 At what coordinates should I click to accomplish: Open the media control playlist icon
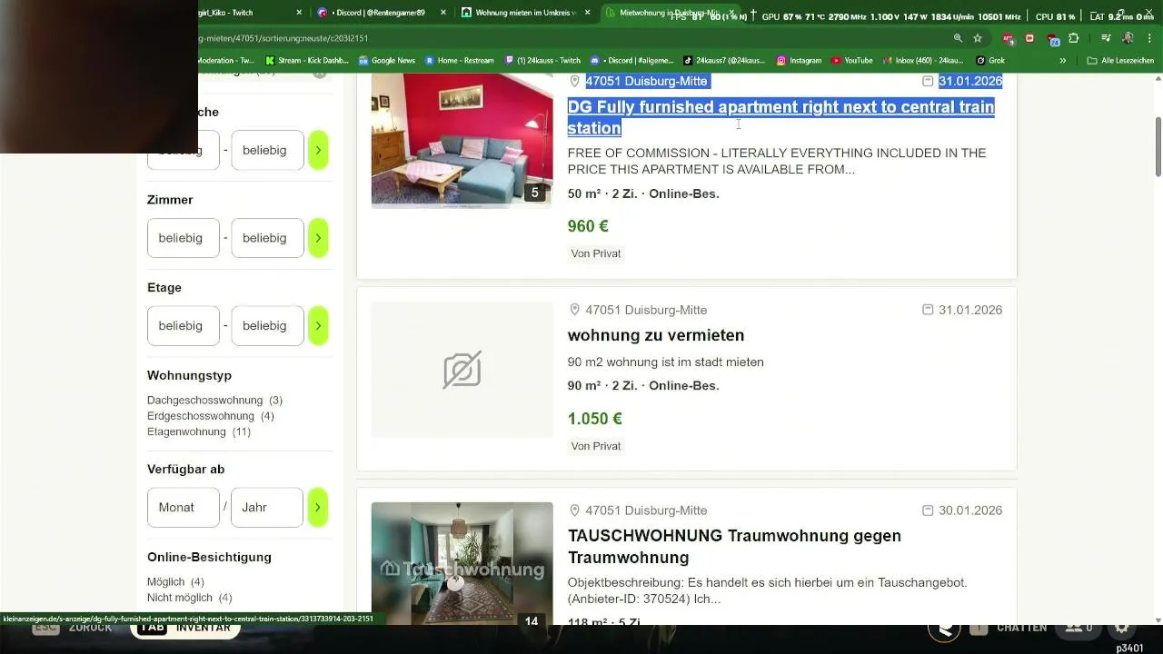(x=1106, y=38)
